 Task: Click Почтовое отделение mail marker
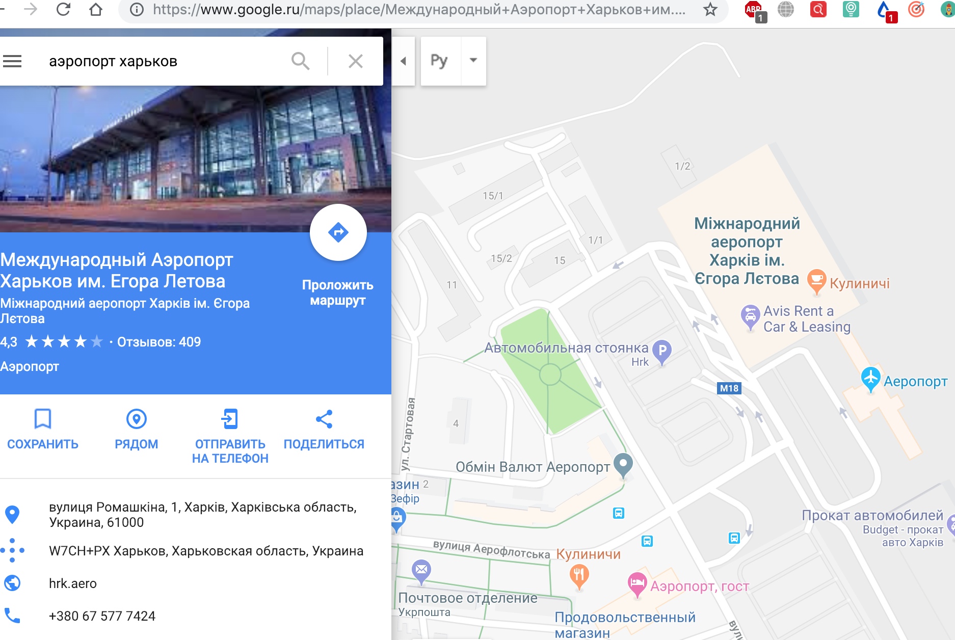coord(421,571)
